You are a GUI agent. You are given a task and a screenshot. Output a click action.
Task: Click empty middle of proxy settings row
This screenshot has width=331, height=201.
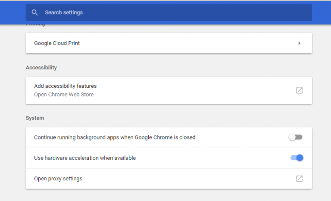185,179
